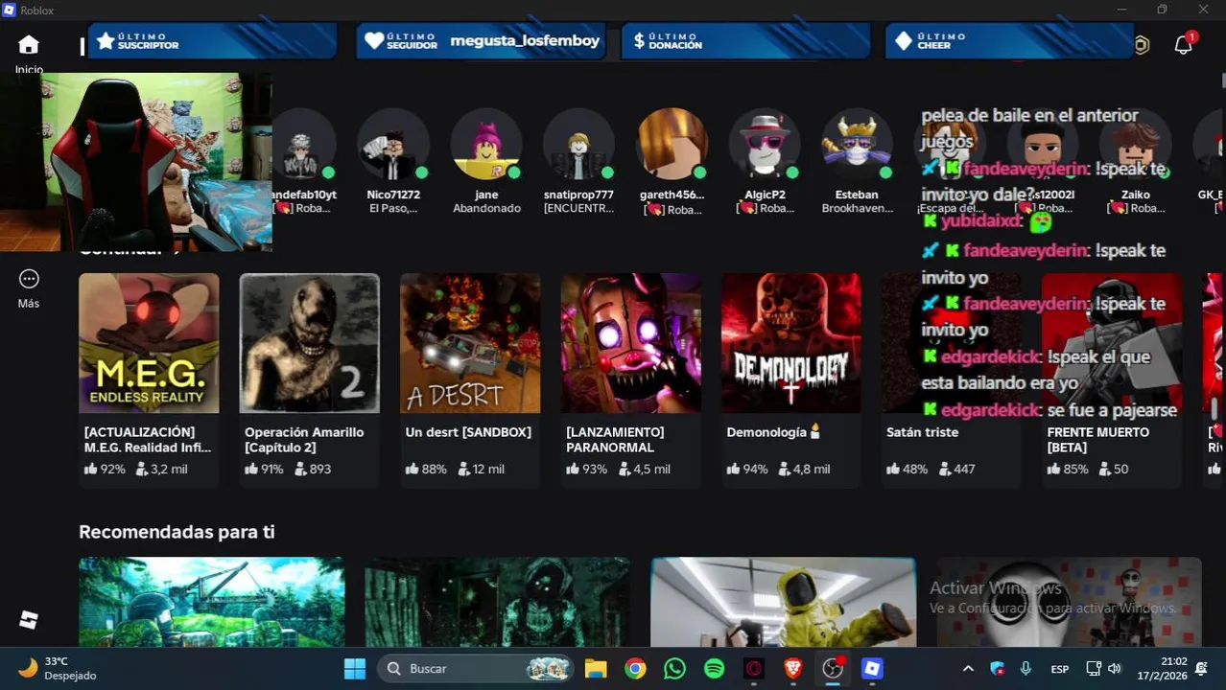Open the volume tray icon

(1114, 668)
